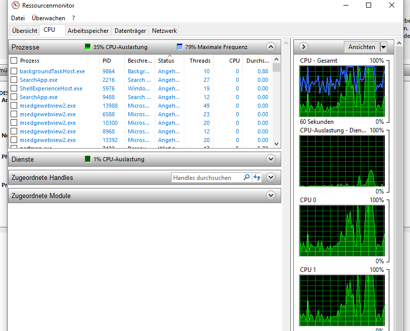410x331 pixels.
Task: Sort by the Threads column header
Action: click(200, 61)
